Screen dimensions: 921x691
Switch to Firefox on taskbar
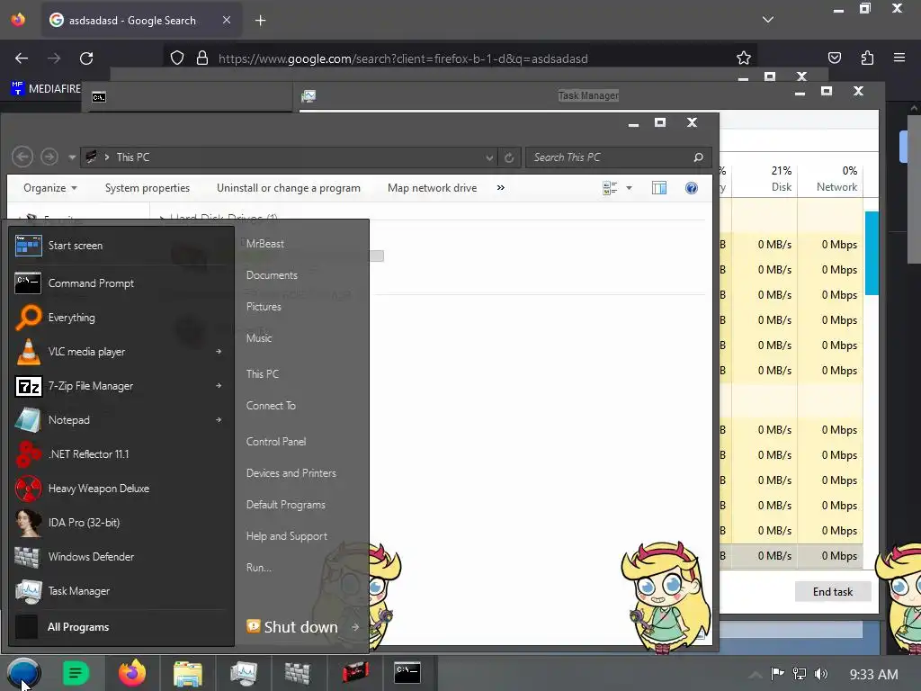coord(132,673)
